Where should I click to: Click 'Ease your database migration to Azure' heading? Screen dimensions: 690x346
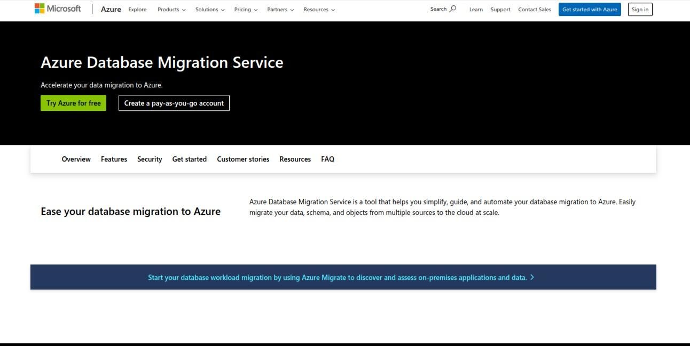click(130, 212)
